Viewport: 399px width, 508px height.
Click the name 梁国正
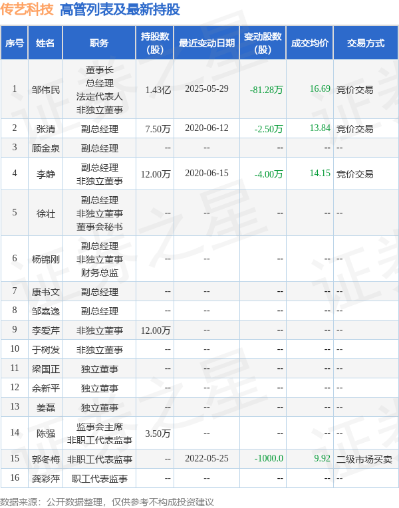[46, 368]
